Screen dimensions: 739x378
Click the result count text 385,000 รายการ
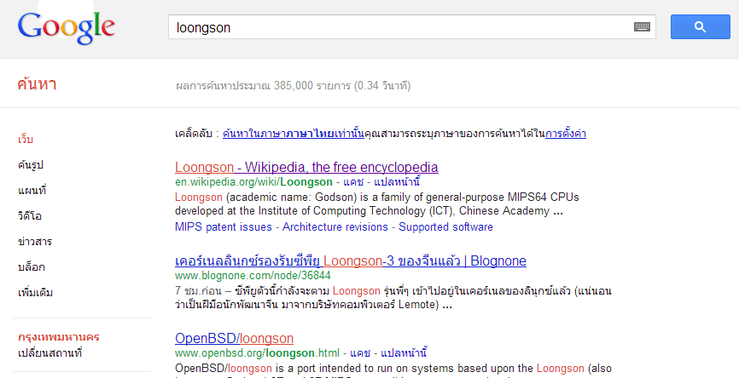312,86
